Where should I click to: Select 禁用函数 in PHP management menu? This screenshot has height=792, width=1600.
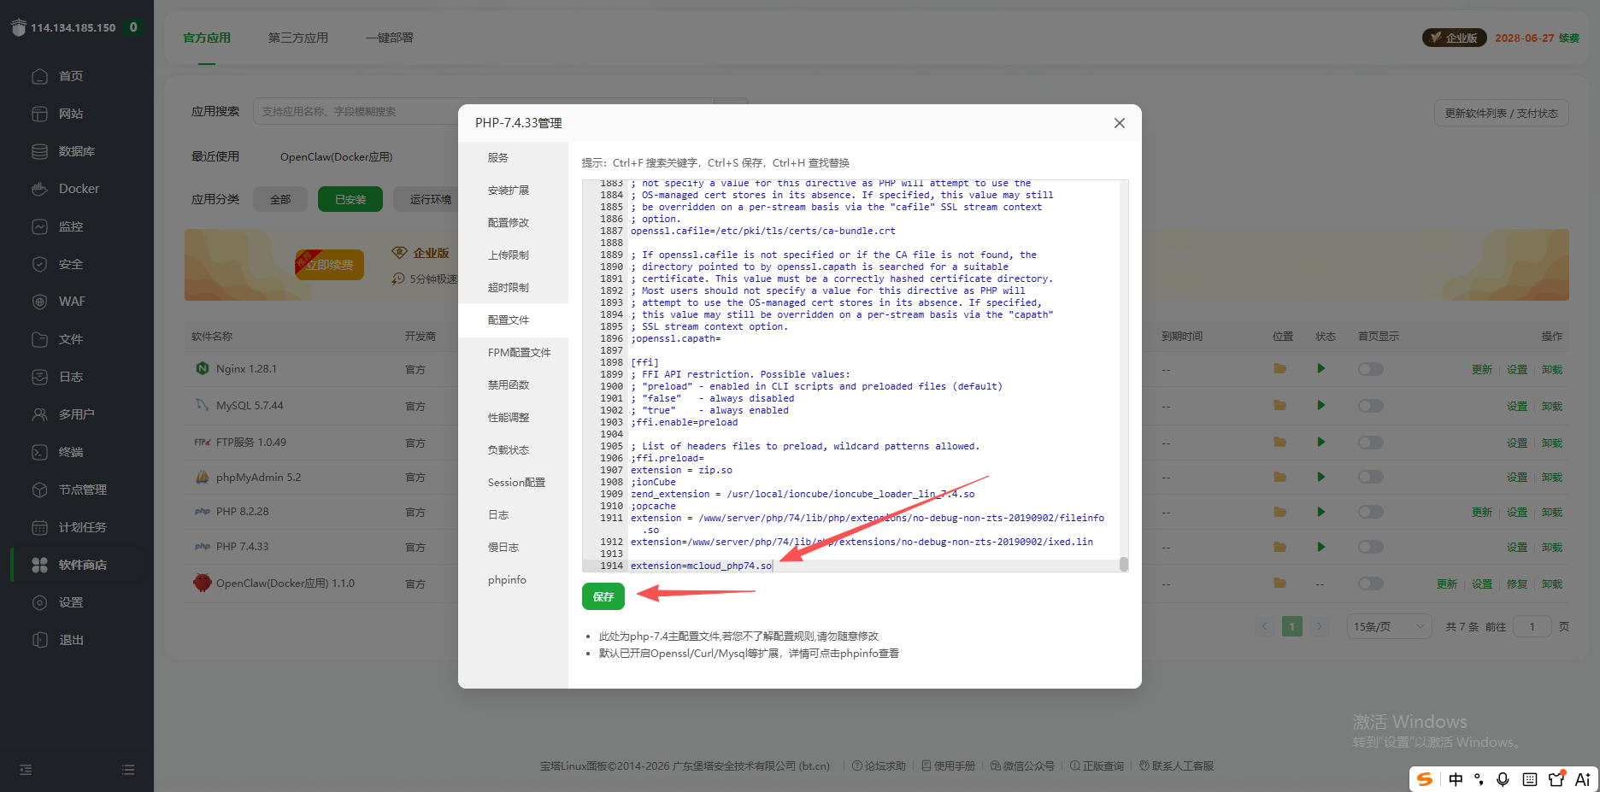coord(513,385)
